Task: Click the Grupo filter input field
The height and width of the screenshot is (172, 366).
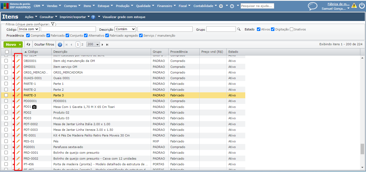Action: pos(221,29)
